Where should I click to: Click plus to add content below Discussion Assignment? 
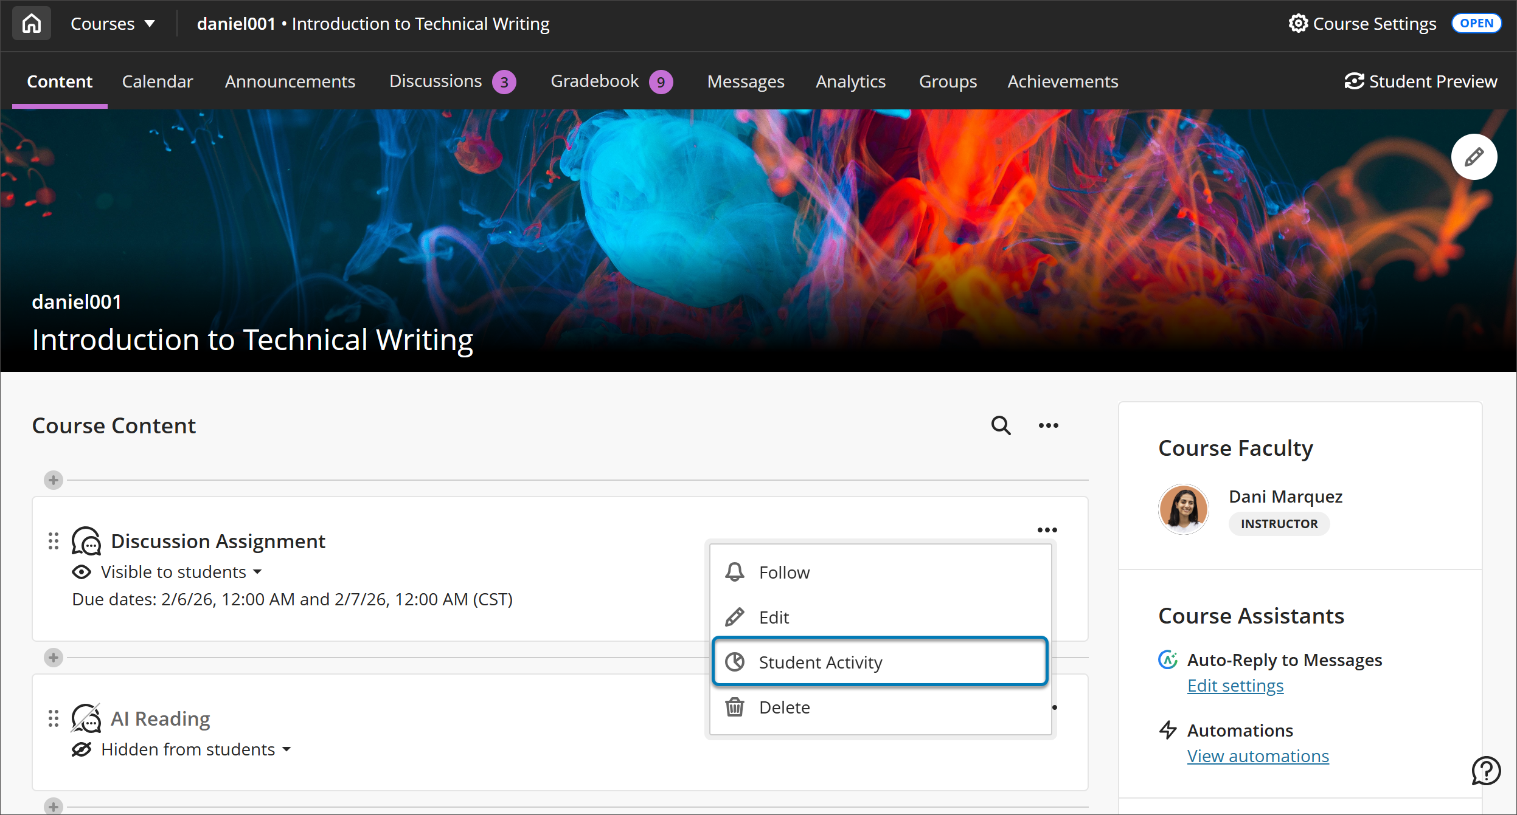coord(53,657)
